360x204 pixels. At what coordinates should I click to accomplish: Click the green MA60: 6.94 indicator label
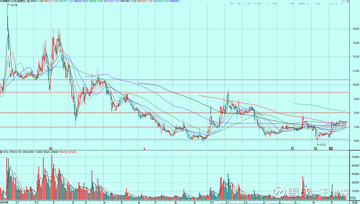click(96, 1)
